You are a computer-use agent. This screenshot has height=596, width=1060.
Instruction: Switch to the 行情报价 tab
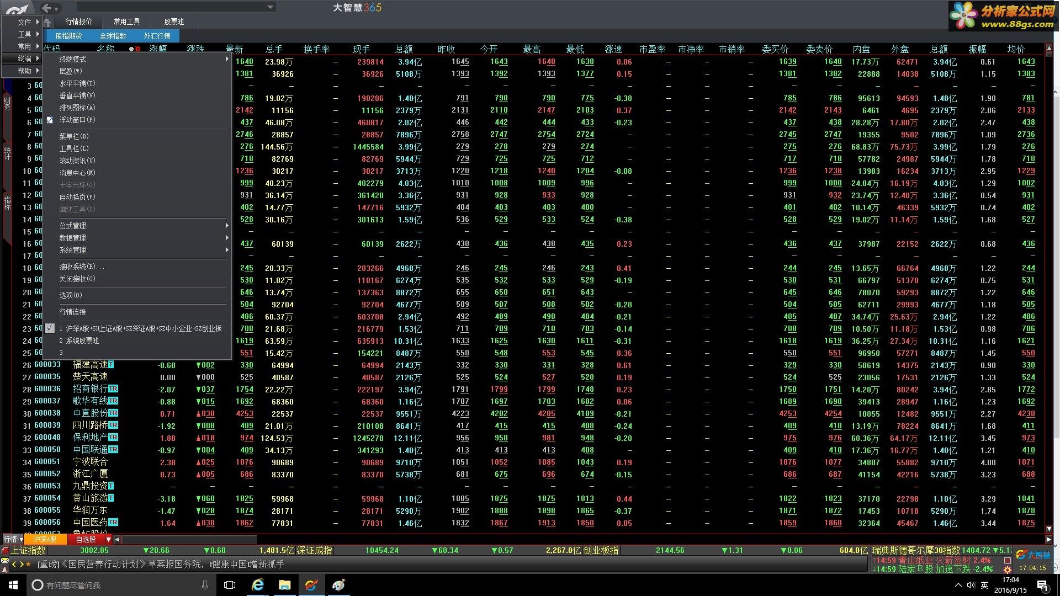coord(79,22)
